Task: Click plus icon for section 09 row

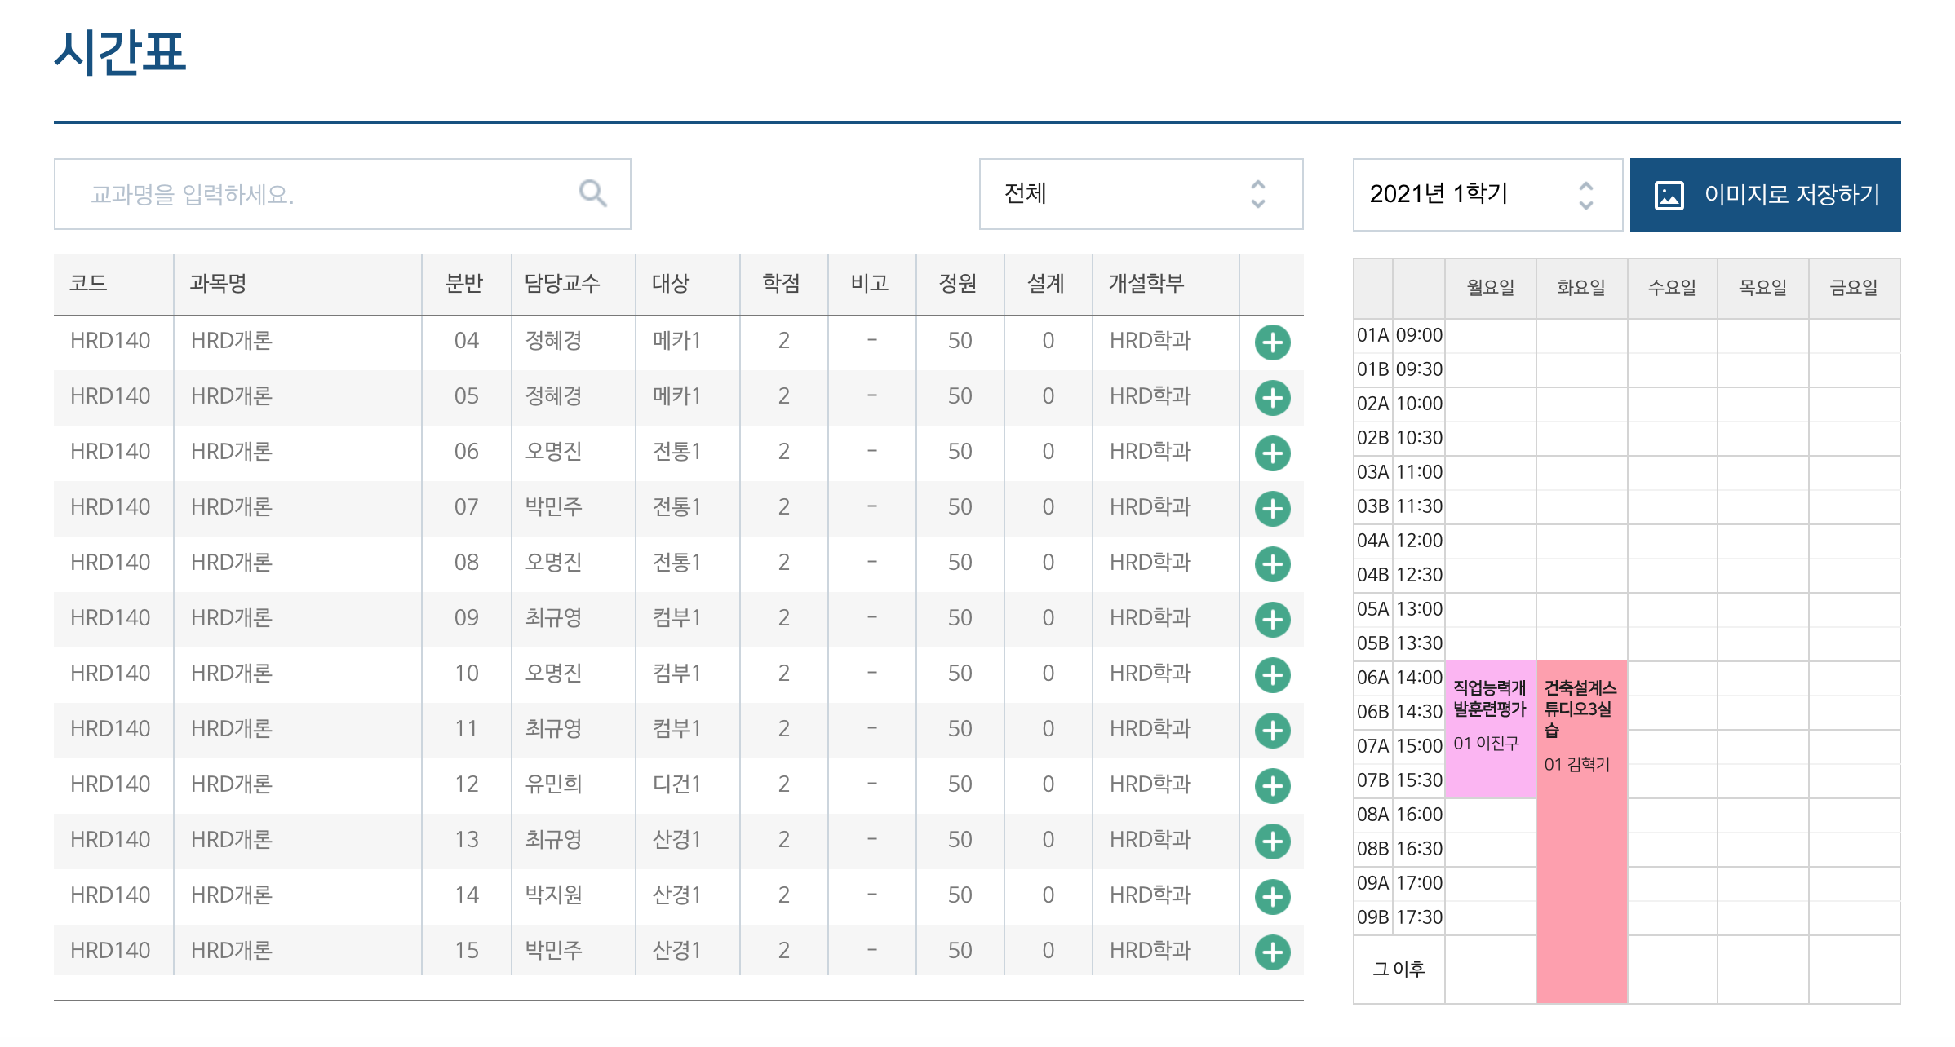Action: click(x=1272, y=620)
